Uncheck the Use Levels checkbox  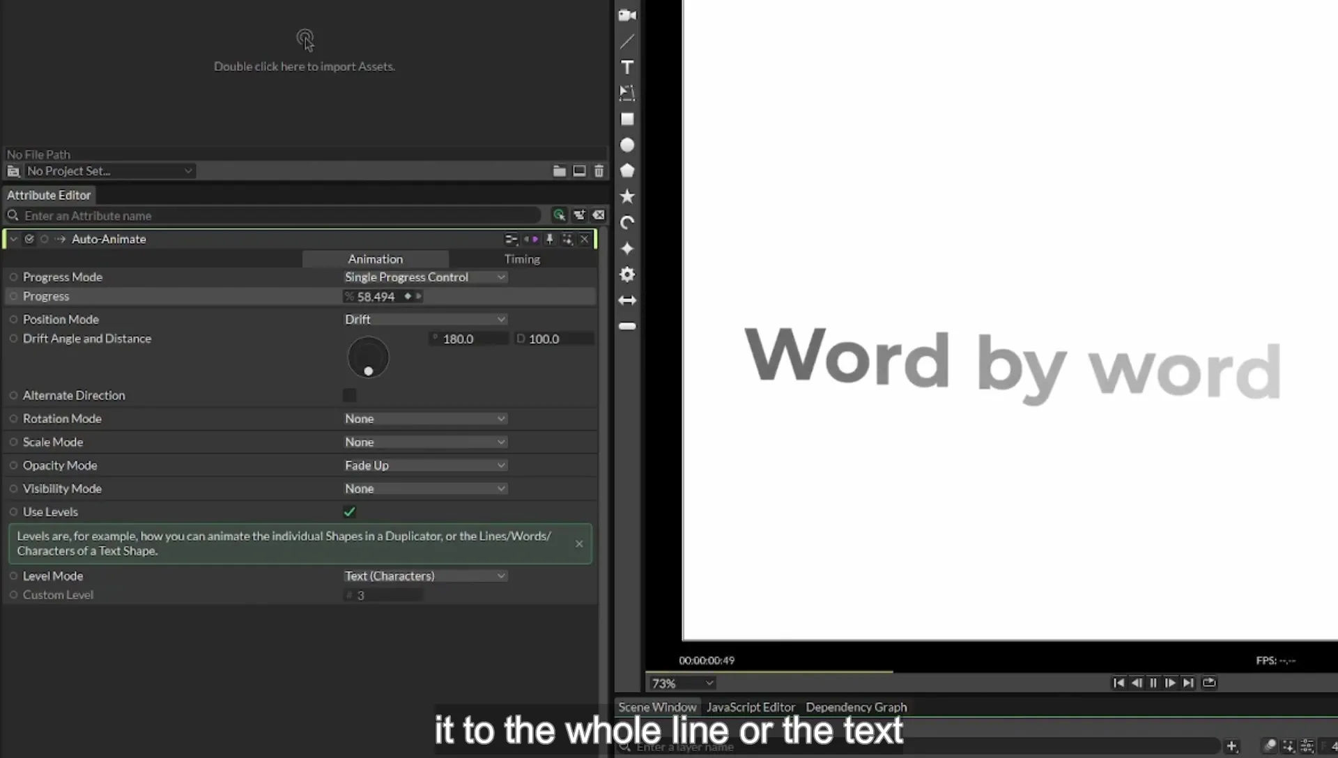(349, 511)
